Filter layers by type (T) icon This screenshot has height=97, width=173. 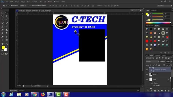163,58
